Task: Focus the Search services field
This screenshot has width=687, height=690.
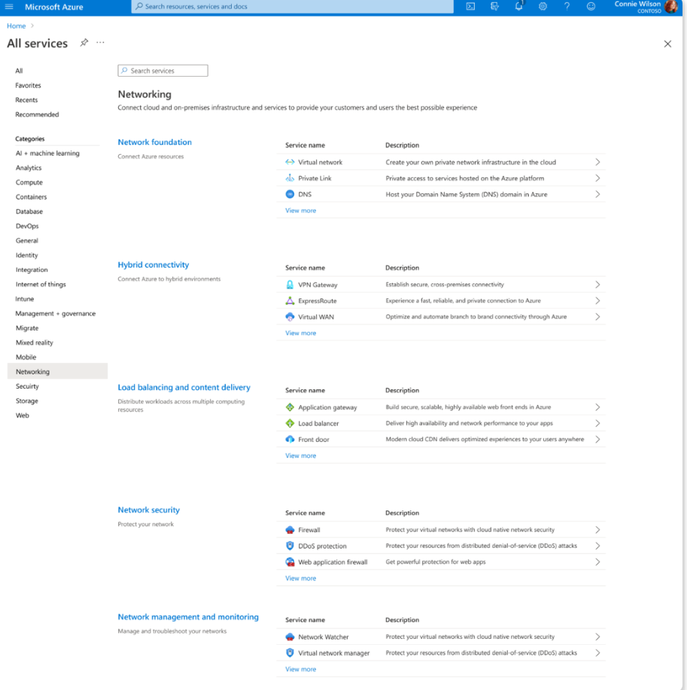Action: click(163, 71)
